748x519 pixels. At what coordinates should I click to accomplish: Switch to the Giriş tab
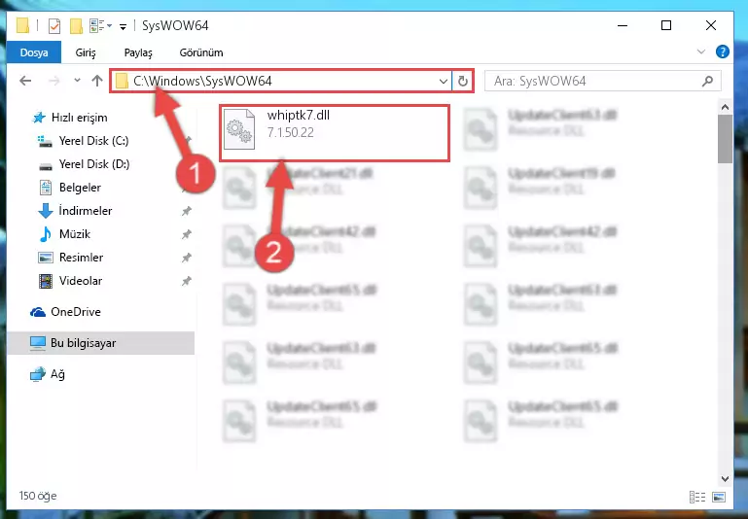coord(86,52)
